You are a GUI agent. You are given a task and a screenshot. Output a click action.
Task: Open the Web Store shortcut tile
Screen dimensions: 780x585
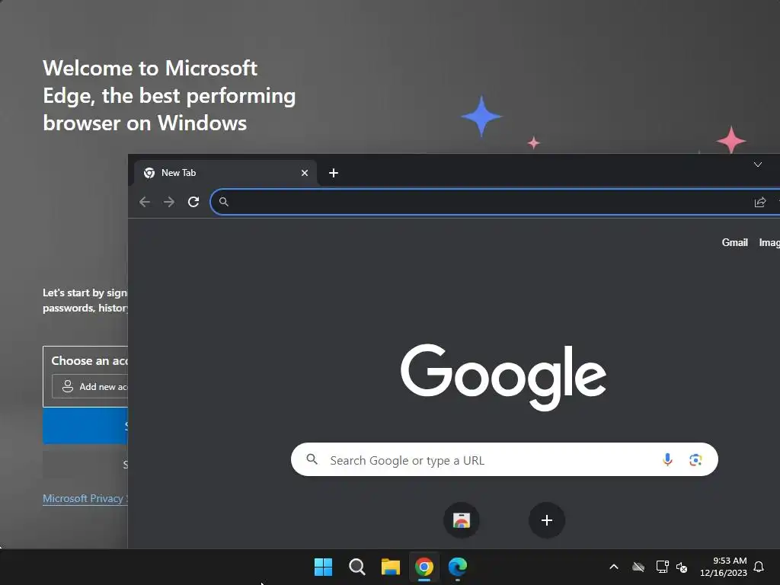click(x=462, y=520)
